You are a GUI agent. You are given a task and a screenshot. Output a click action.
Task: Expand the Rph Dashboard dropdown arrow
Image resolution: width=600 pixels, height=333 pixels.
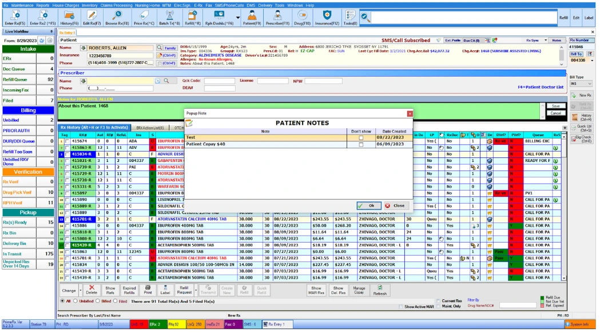pyautogui.click(x=237, y=18)
